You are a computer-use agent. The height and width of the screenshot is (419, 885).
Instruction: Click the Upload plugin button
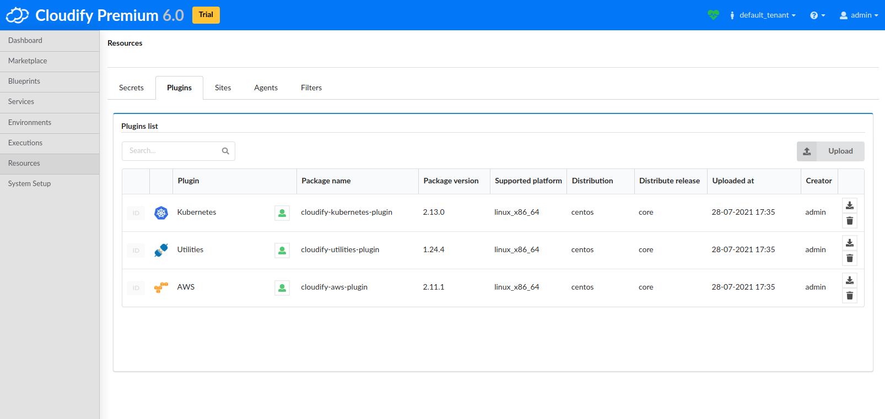pyautogui.click(x=830, y=151)
